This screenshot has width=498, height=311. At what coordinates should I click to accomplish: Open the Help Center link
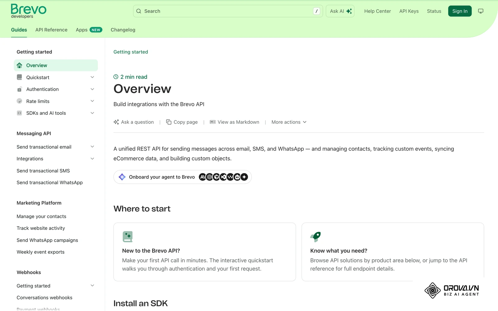click(378, 11)
